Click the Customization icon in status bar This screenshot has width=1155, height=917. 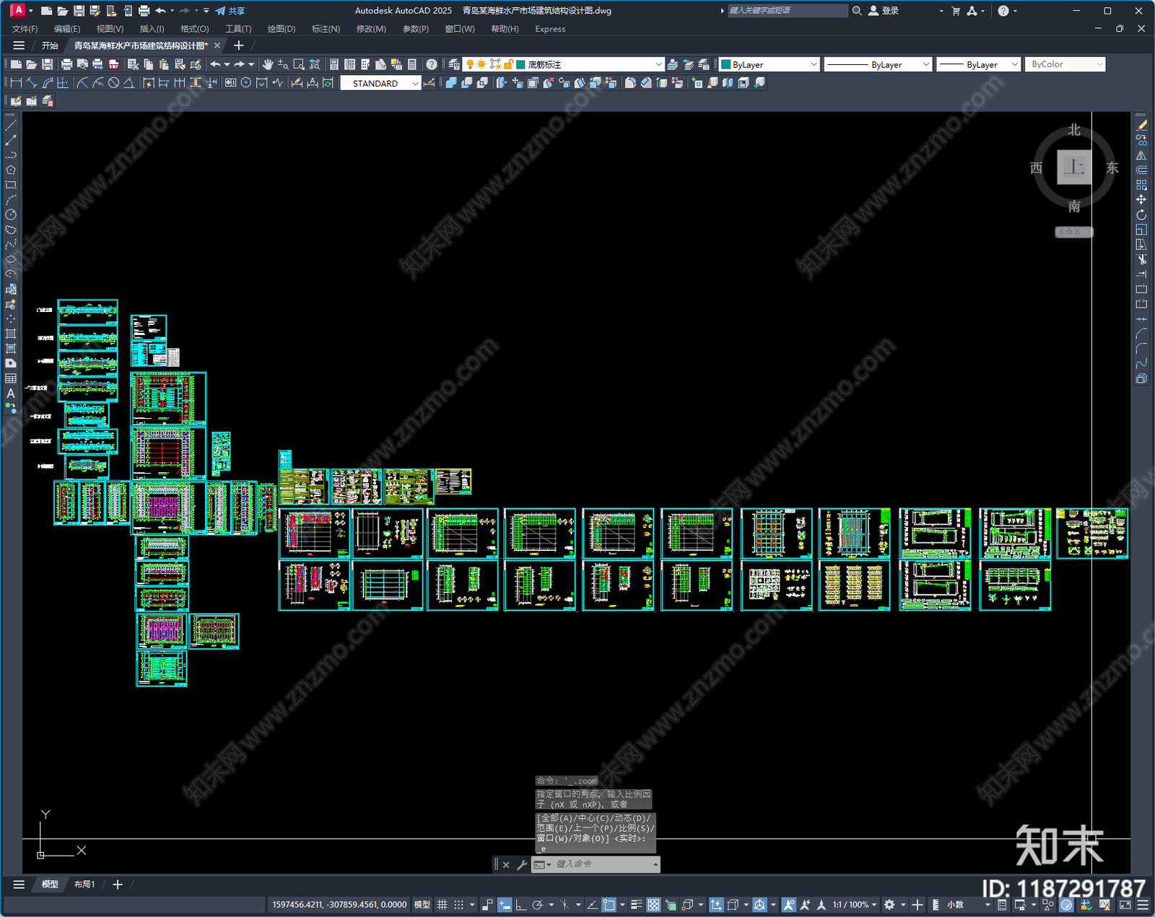(x=1143, y=905)
